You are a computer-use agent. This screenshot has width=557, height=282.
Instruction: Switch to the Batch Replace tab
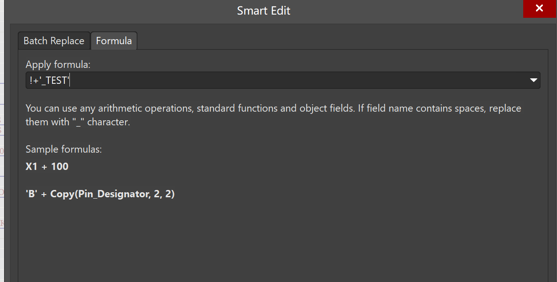point(54,41)
